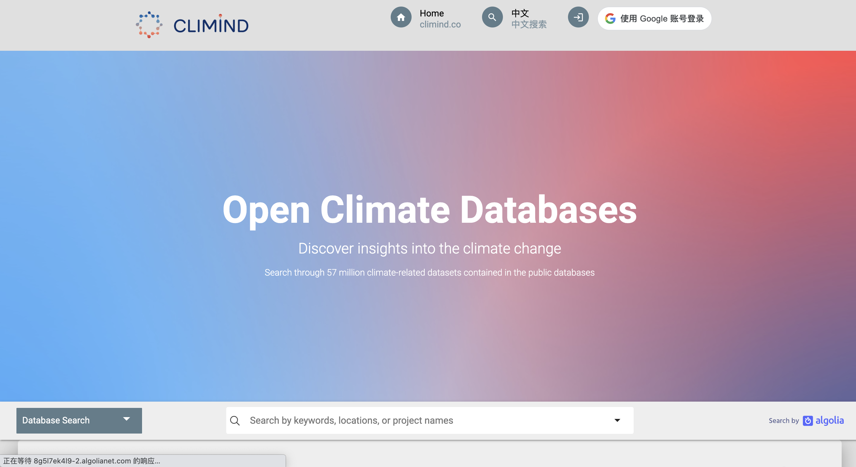The image size is (856, 467).
Task: Click the Home house icon
Action: [401, 17]
